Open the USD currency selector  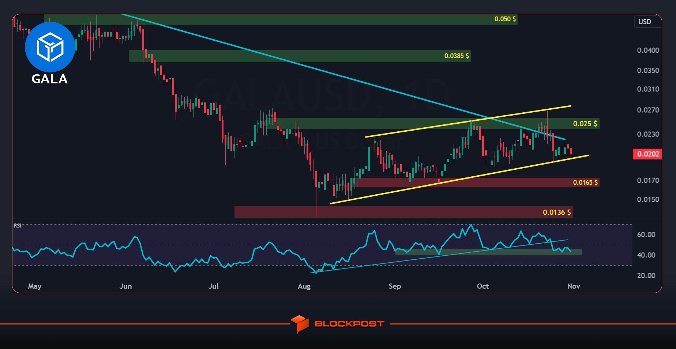point(647,22)
